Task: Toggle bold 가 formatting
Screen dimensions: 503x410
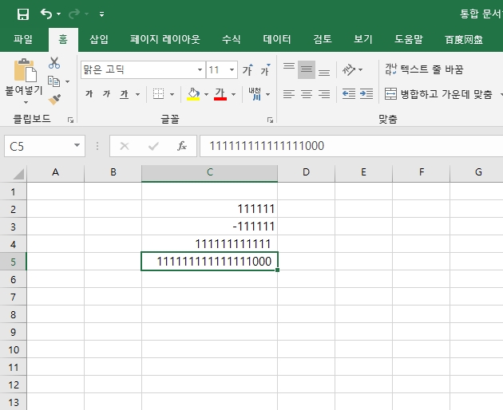Action: pos(89,94)
